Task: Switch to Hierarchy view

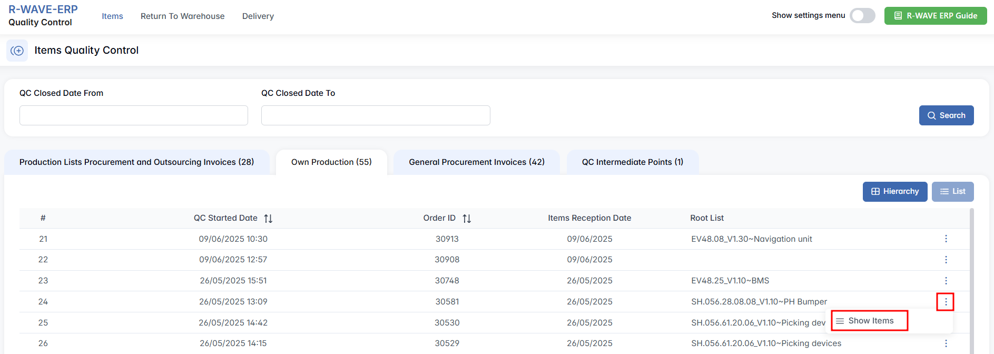Action: point(894,192)
